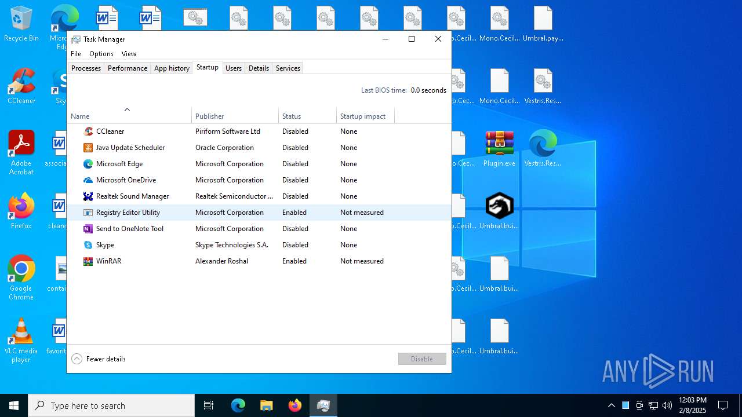Sort by the Status column header
This screenshot has height=417, width=742.
click(x=307, y=116)
